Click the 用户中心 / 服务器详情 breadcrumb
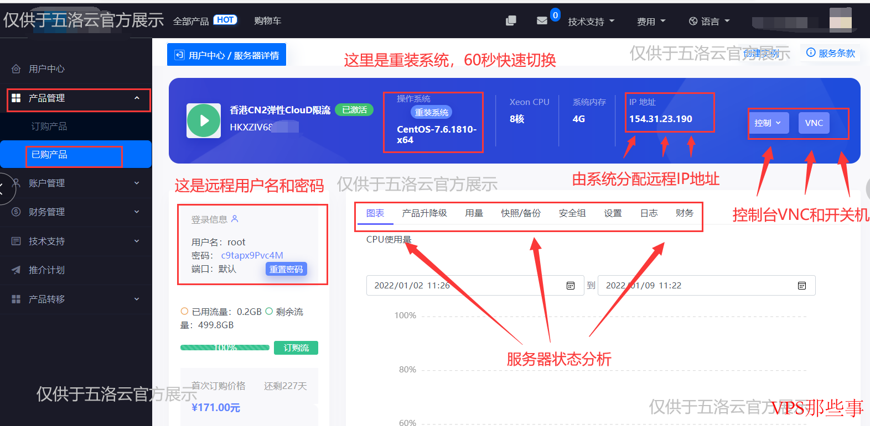 227,55
